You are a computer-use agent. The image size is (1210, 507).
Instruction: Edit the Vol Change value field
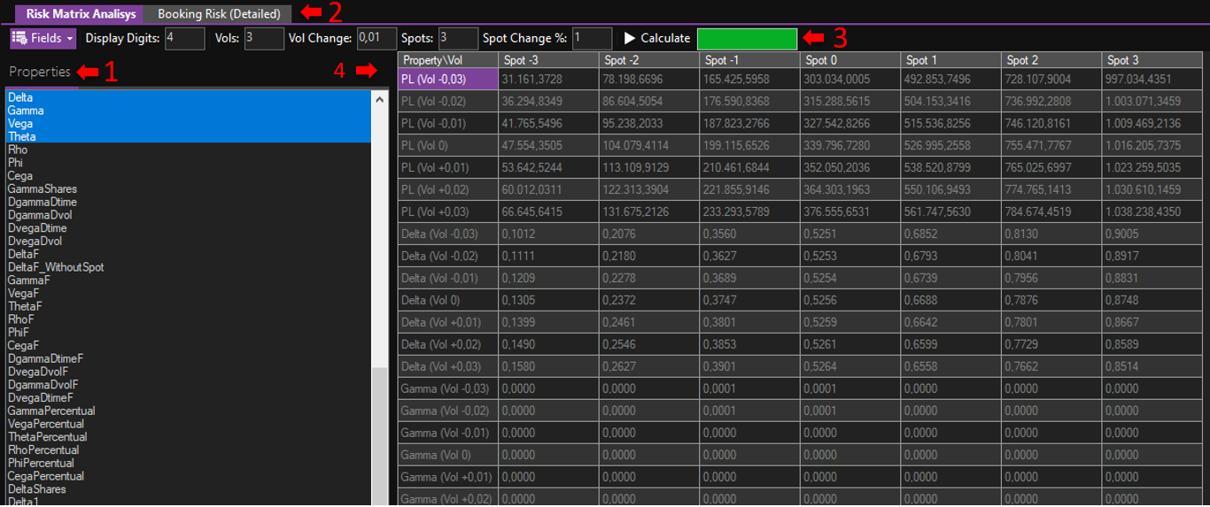tap(376, 38)
